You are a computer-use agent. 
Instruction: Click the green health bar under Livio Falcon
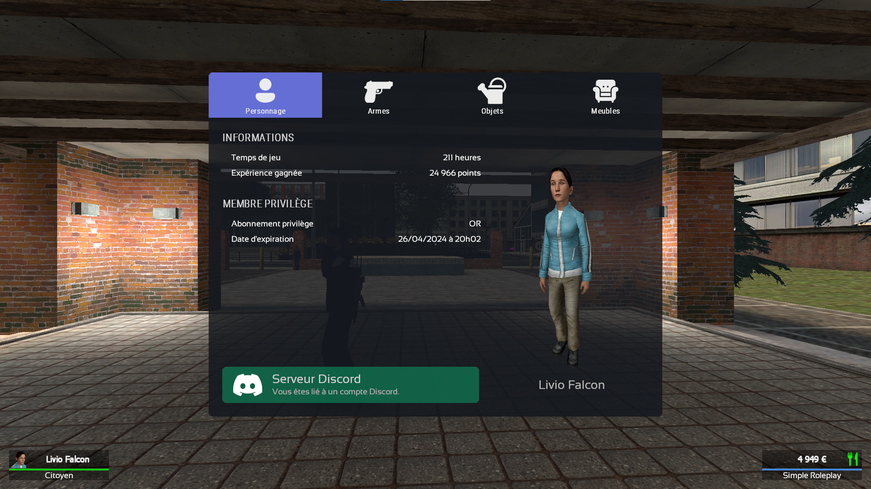click(x=59, y=470)
